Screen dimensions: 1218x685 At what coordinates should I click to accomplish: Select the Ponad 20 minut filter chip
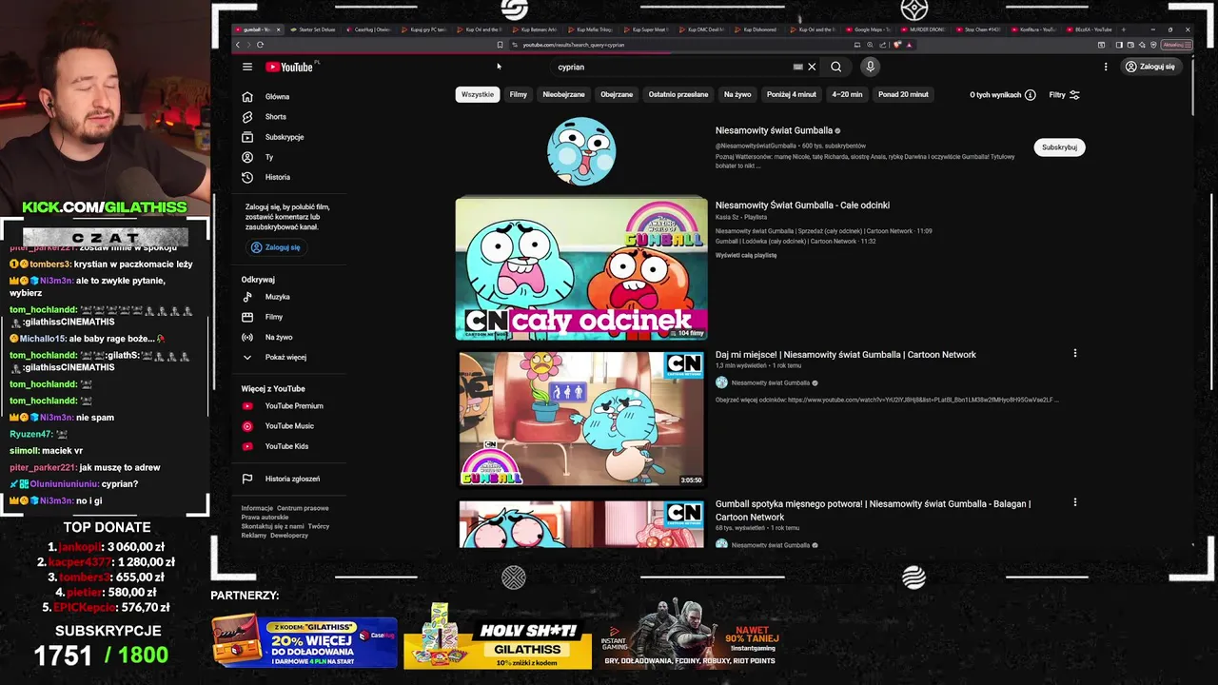tap(903, 94)
